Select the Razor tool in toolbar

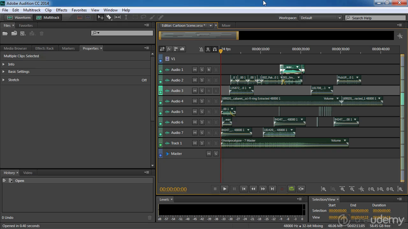click(109, 17)
